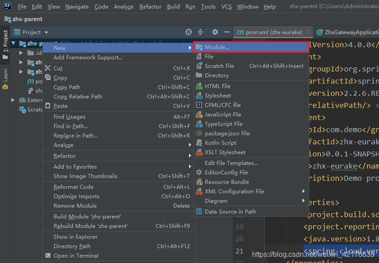The image size is (379, 263).
Task: Click the External Libraries bar-chart icon
Action: [23, 100]
